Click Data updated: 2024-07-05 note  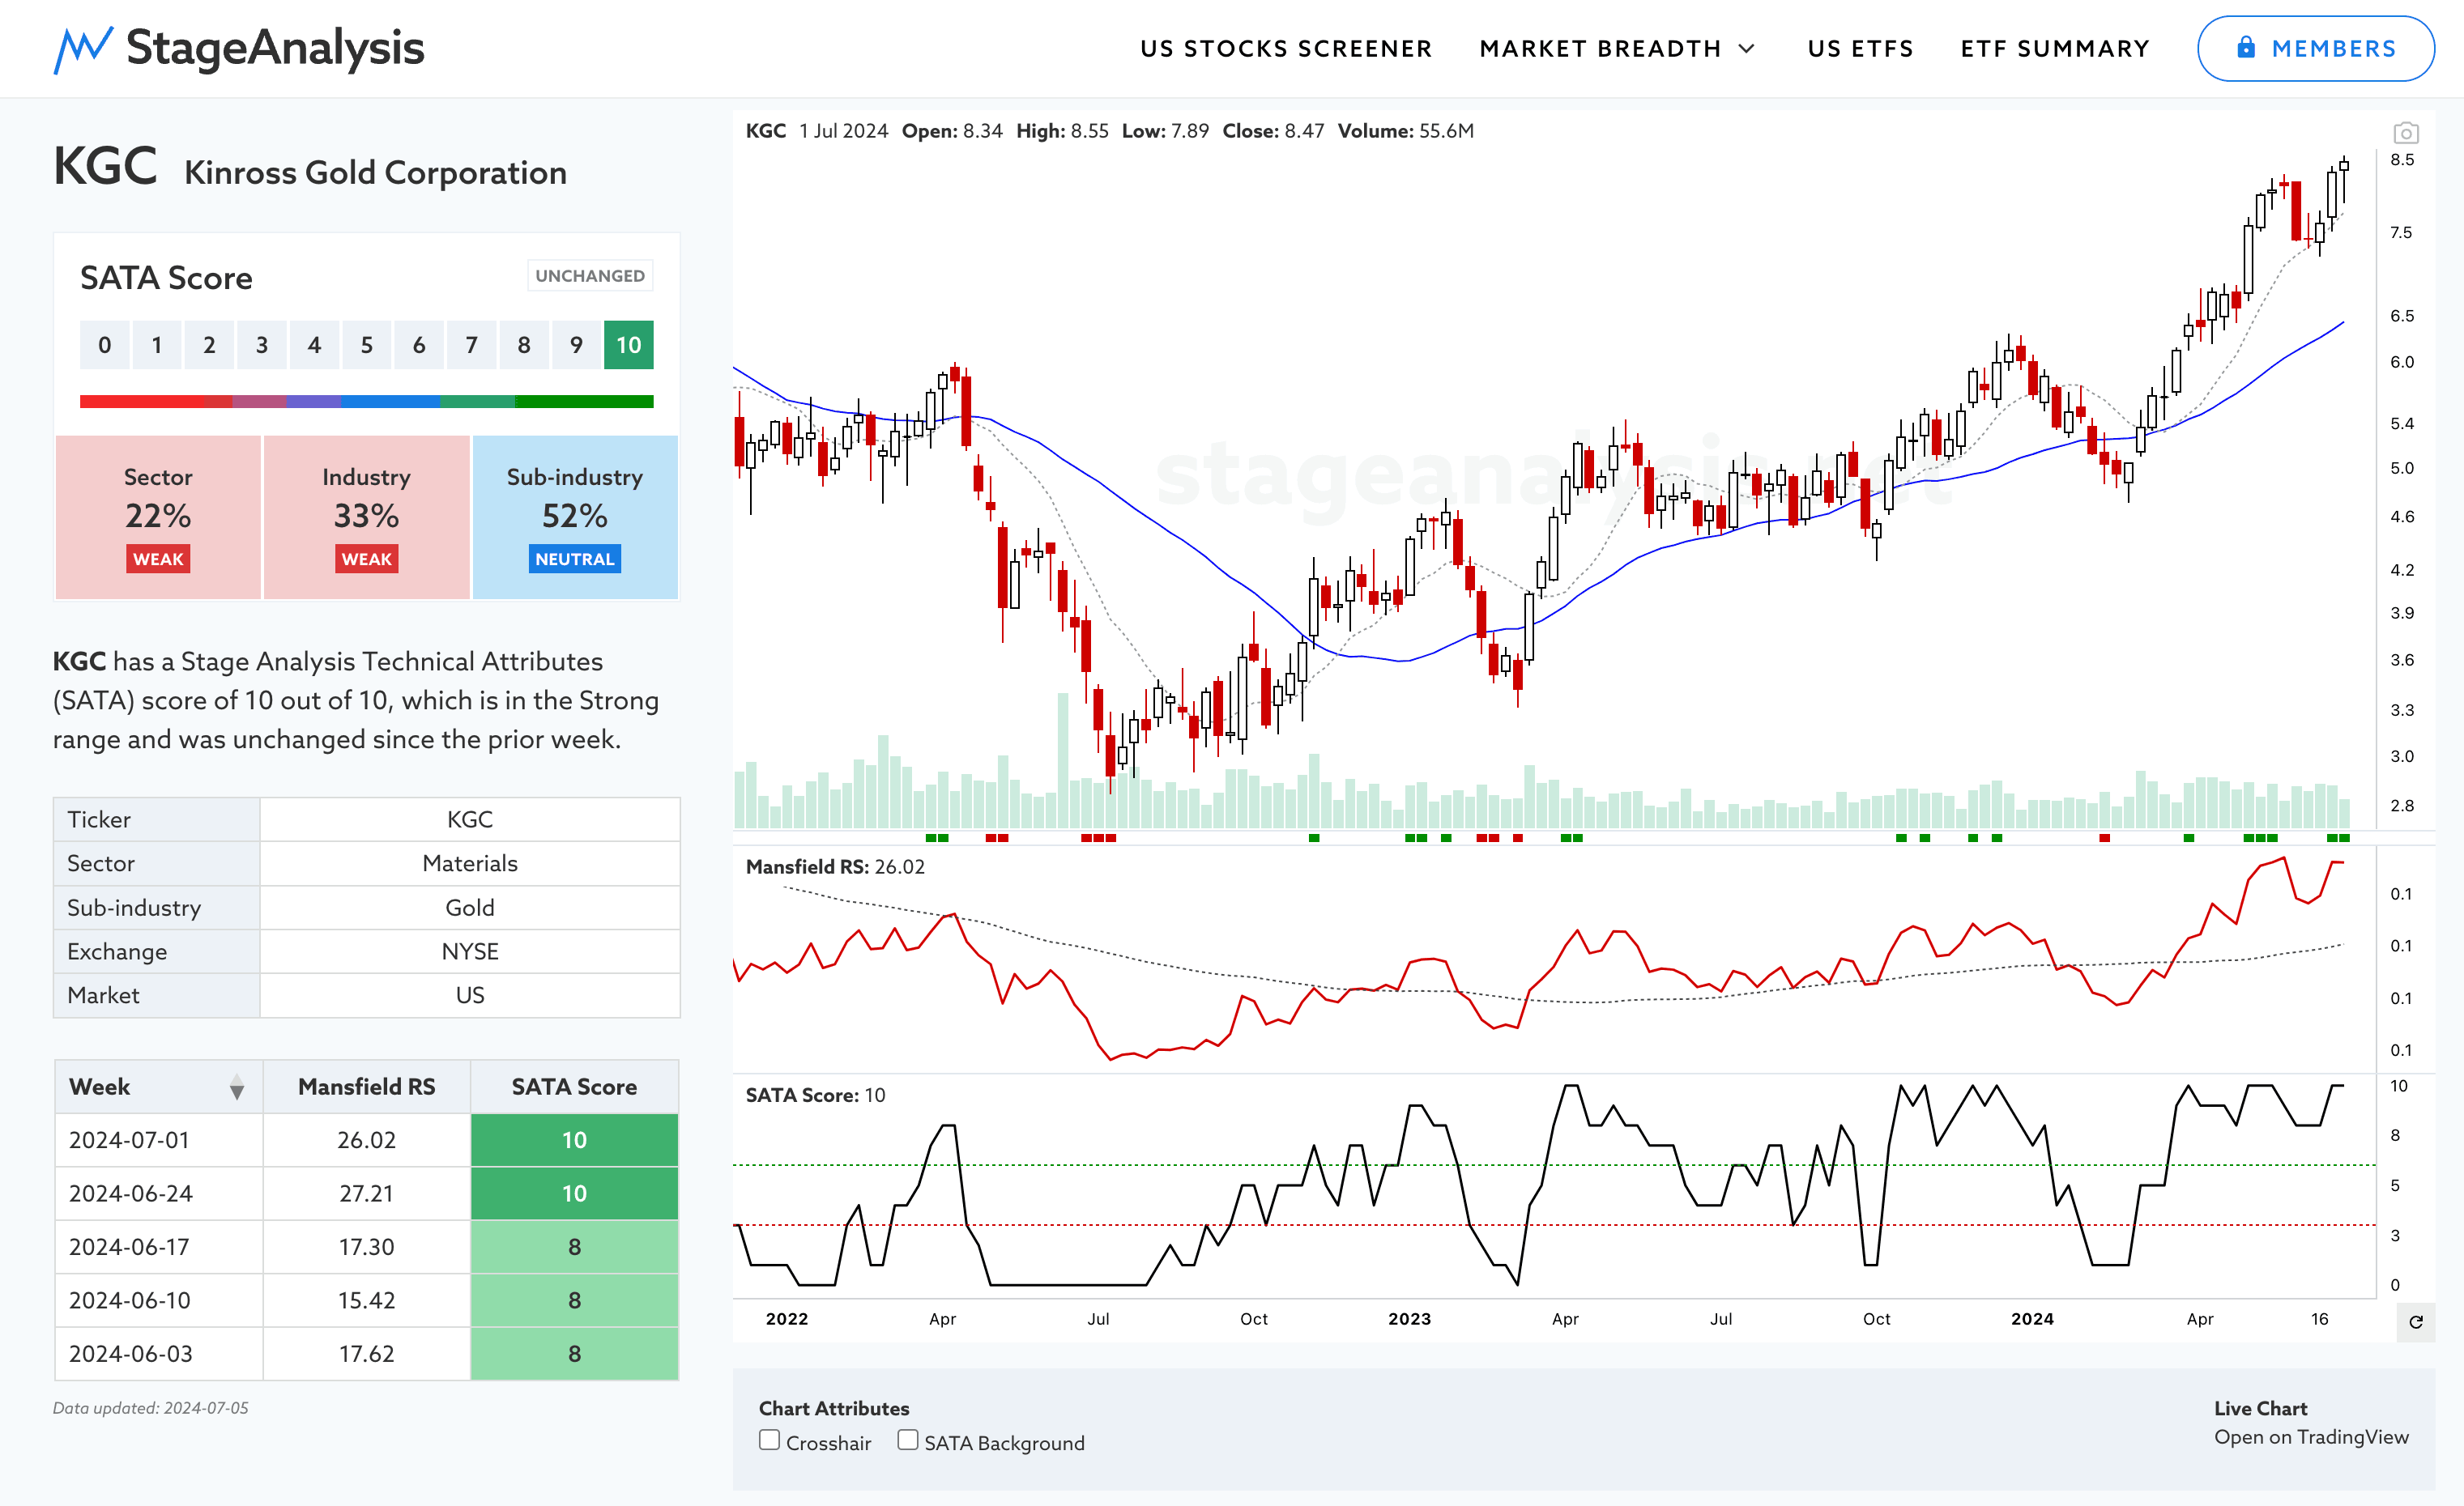click(151, 1408)
